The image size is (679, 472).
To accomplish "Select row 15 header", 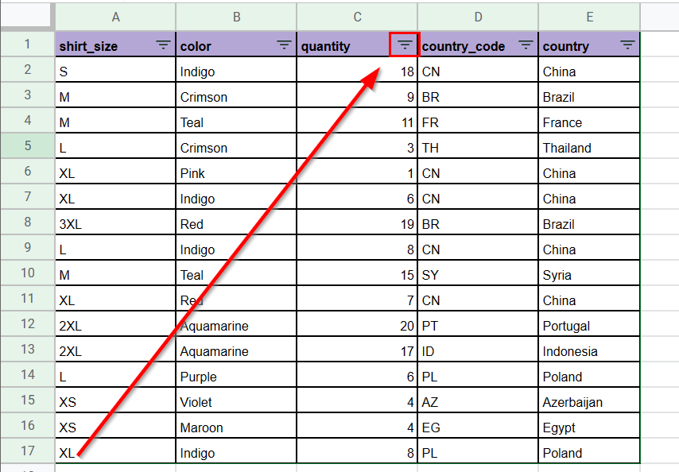I will coord(27,400).
